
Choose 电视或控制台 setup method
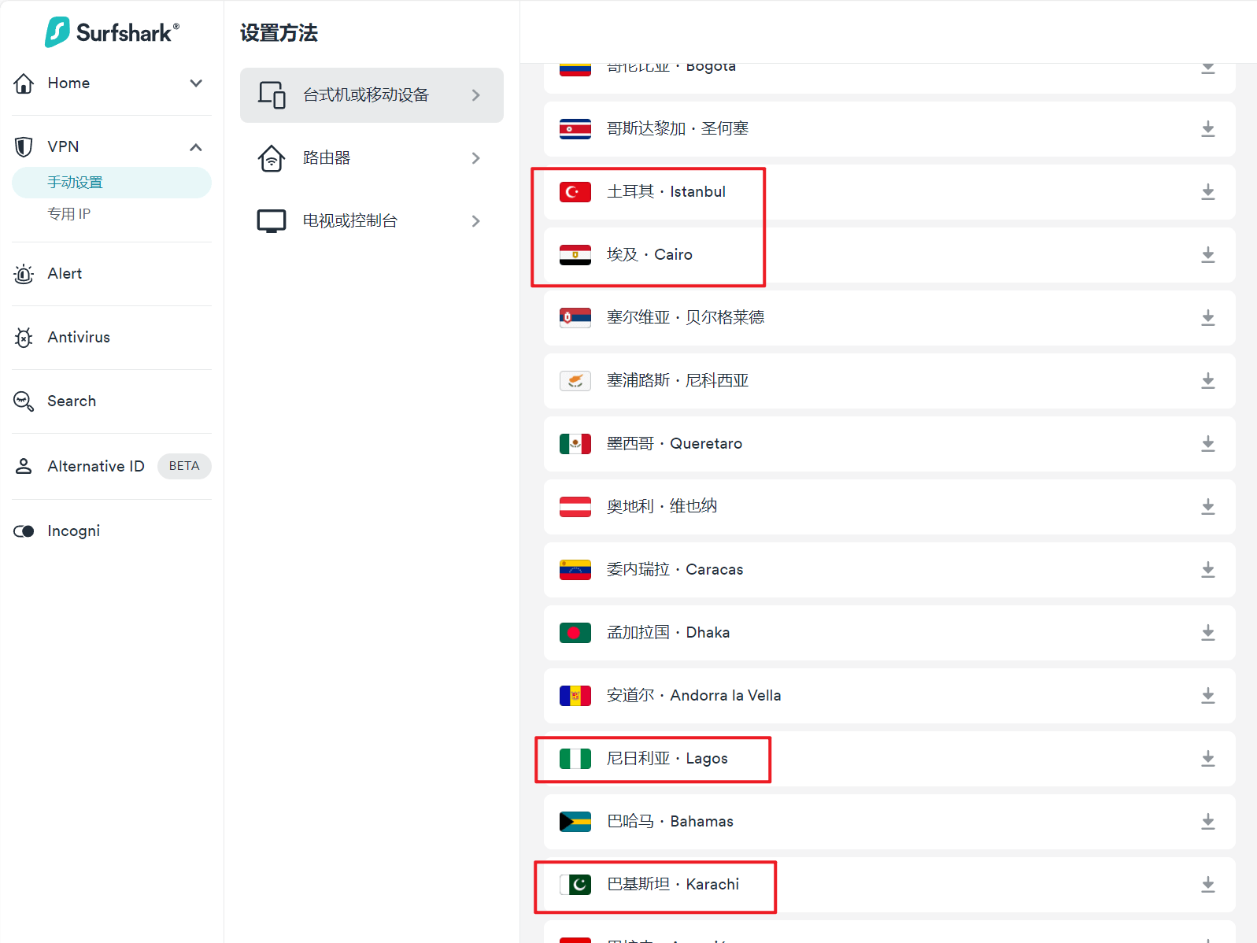coord(372,221)
